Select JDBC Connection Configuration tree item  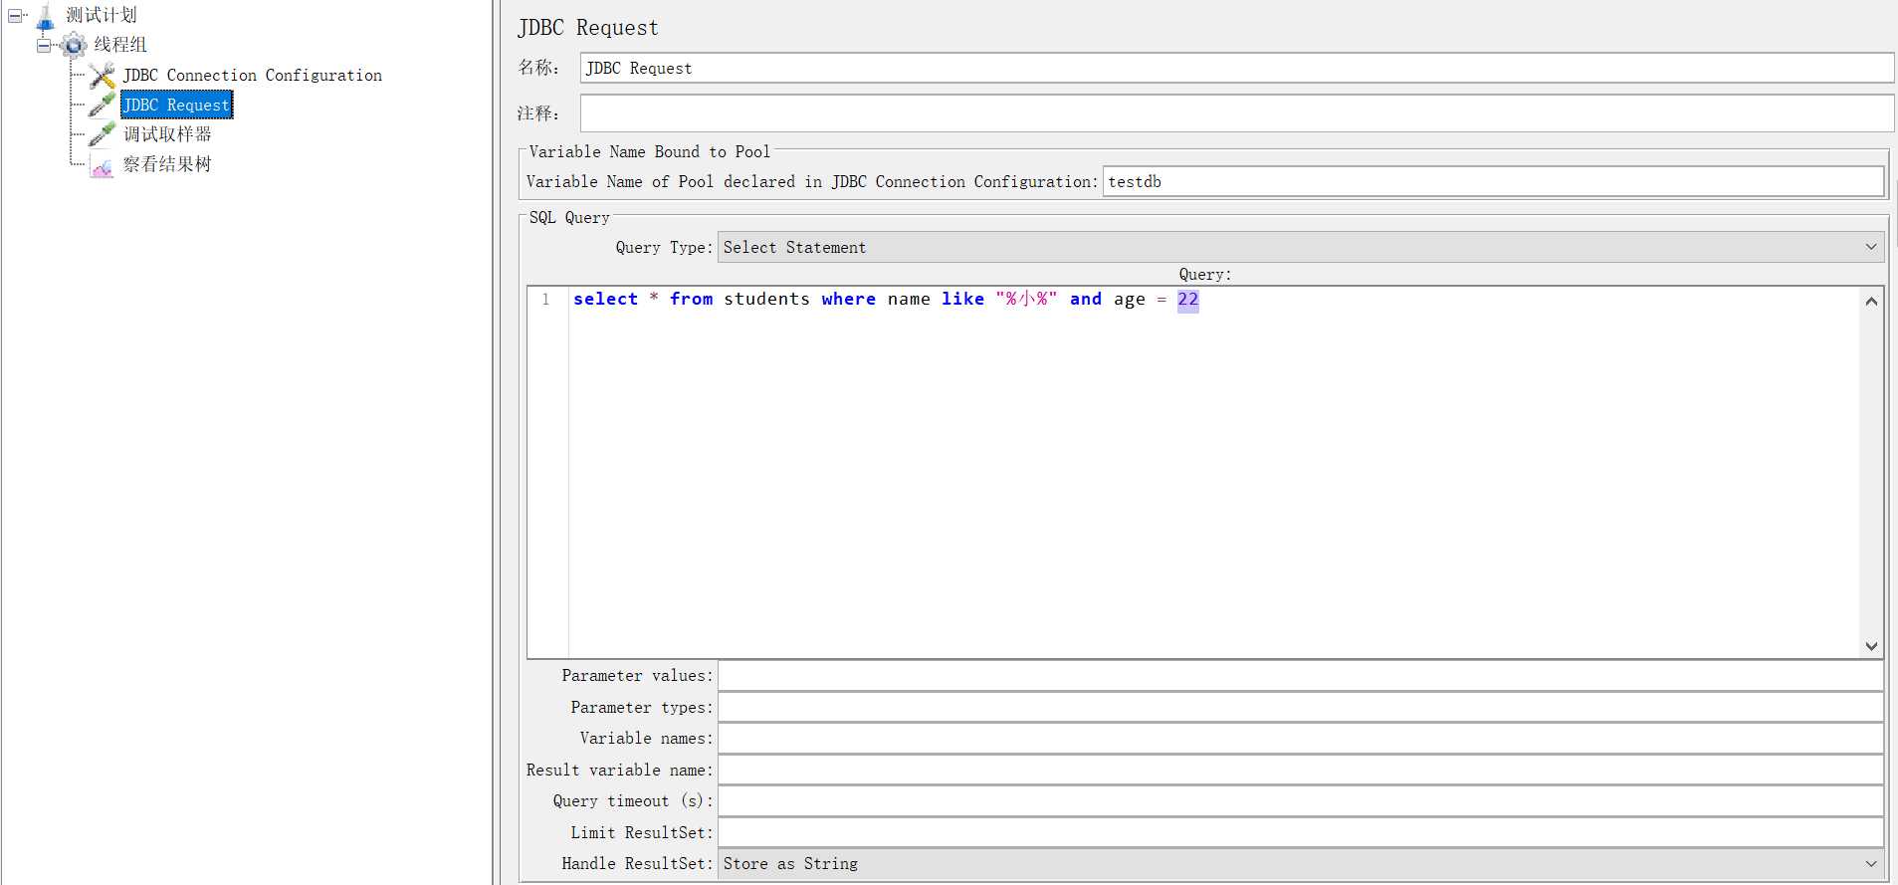252,75
